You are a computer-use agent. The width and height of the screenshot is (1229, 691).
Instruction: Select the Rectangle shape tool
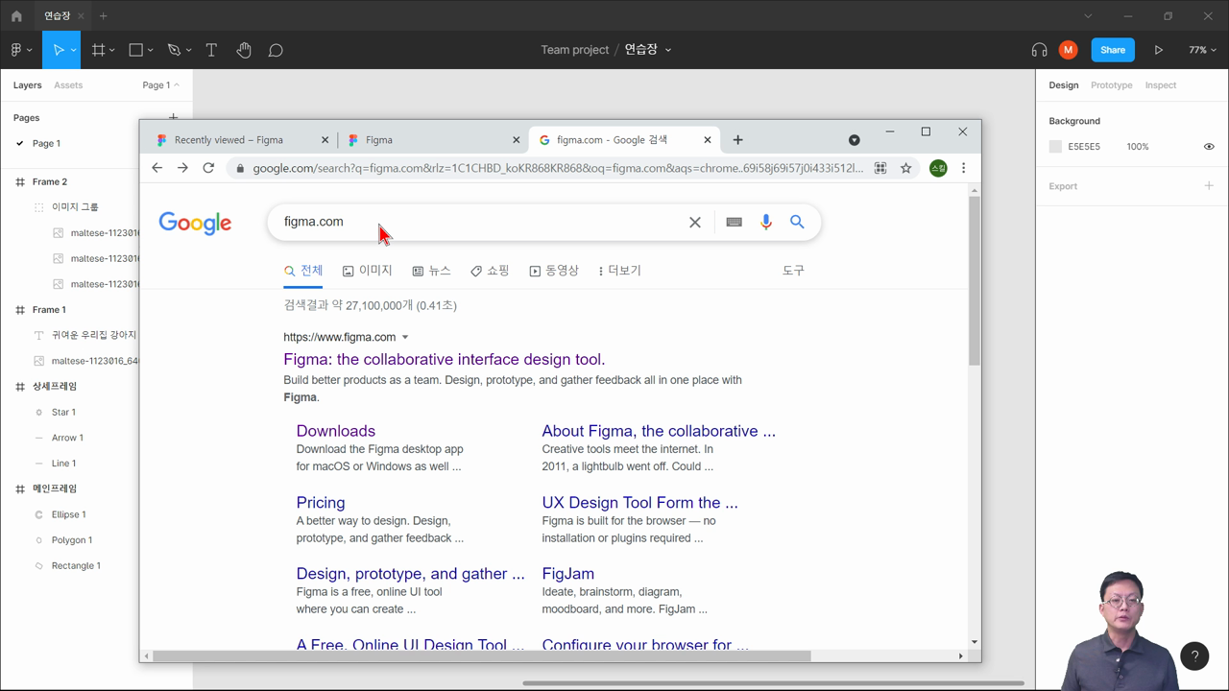pyautogui.click(x=136, y=50)
